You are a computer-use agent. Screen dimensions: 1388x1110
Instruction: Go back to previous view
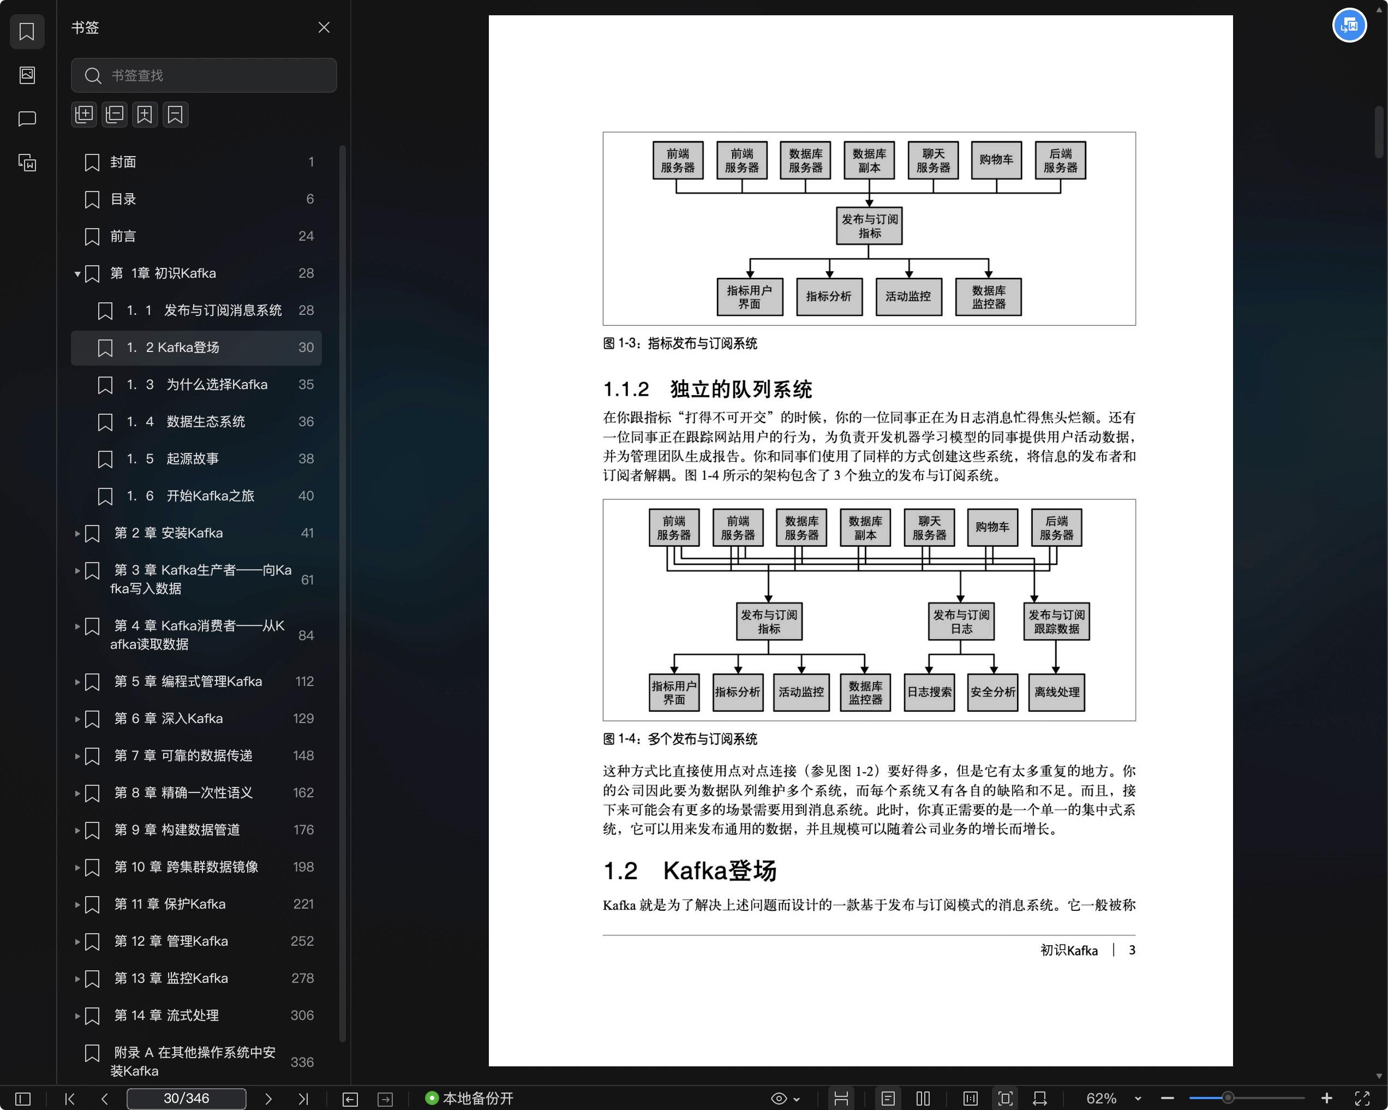[350, 1099]
